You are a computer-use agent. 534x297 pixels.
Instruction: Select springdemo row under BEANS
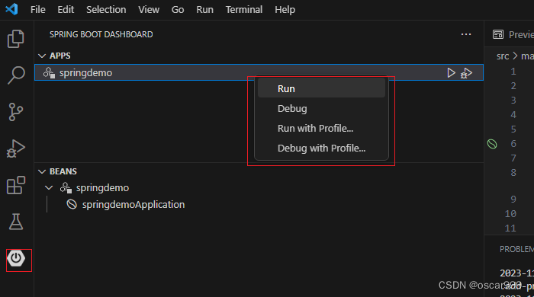pos(259,187)
